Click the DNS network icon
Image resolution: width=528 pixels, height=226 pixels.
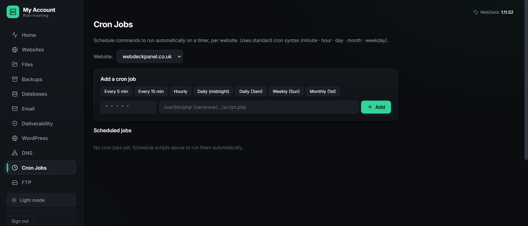point(15,153)
